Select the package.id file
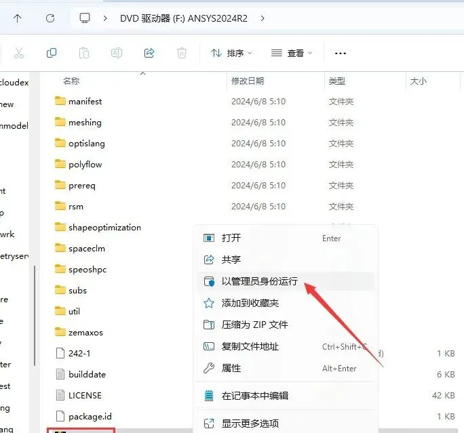464x433 pixels. tap(83, 416)
